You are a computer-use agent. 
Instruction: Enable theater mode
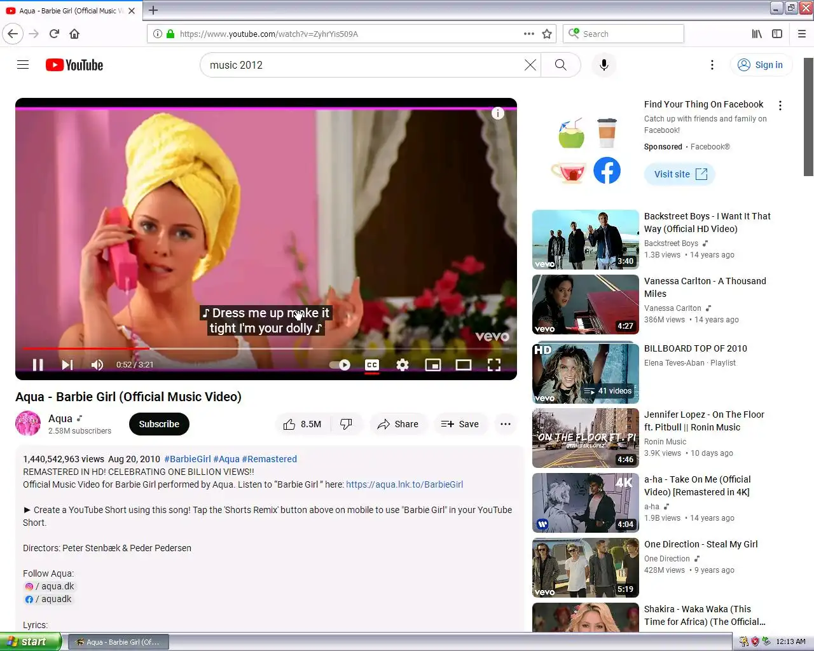point(464,365)
